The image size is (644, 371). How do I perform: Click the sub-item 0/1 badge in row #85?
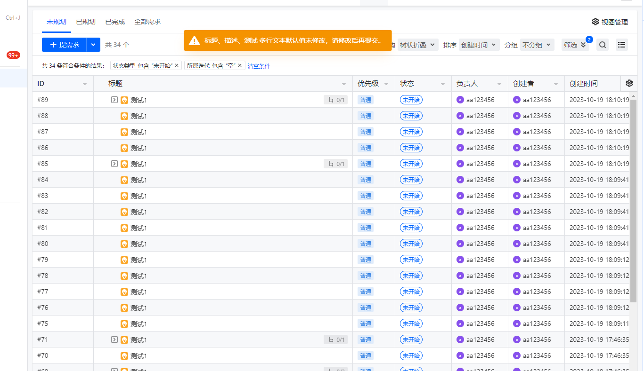(x=335, y=164)
